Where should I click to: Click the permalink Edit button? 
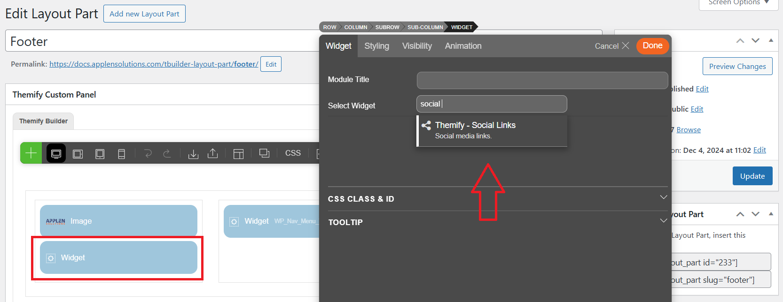271,64
